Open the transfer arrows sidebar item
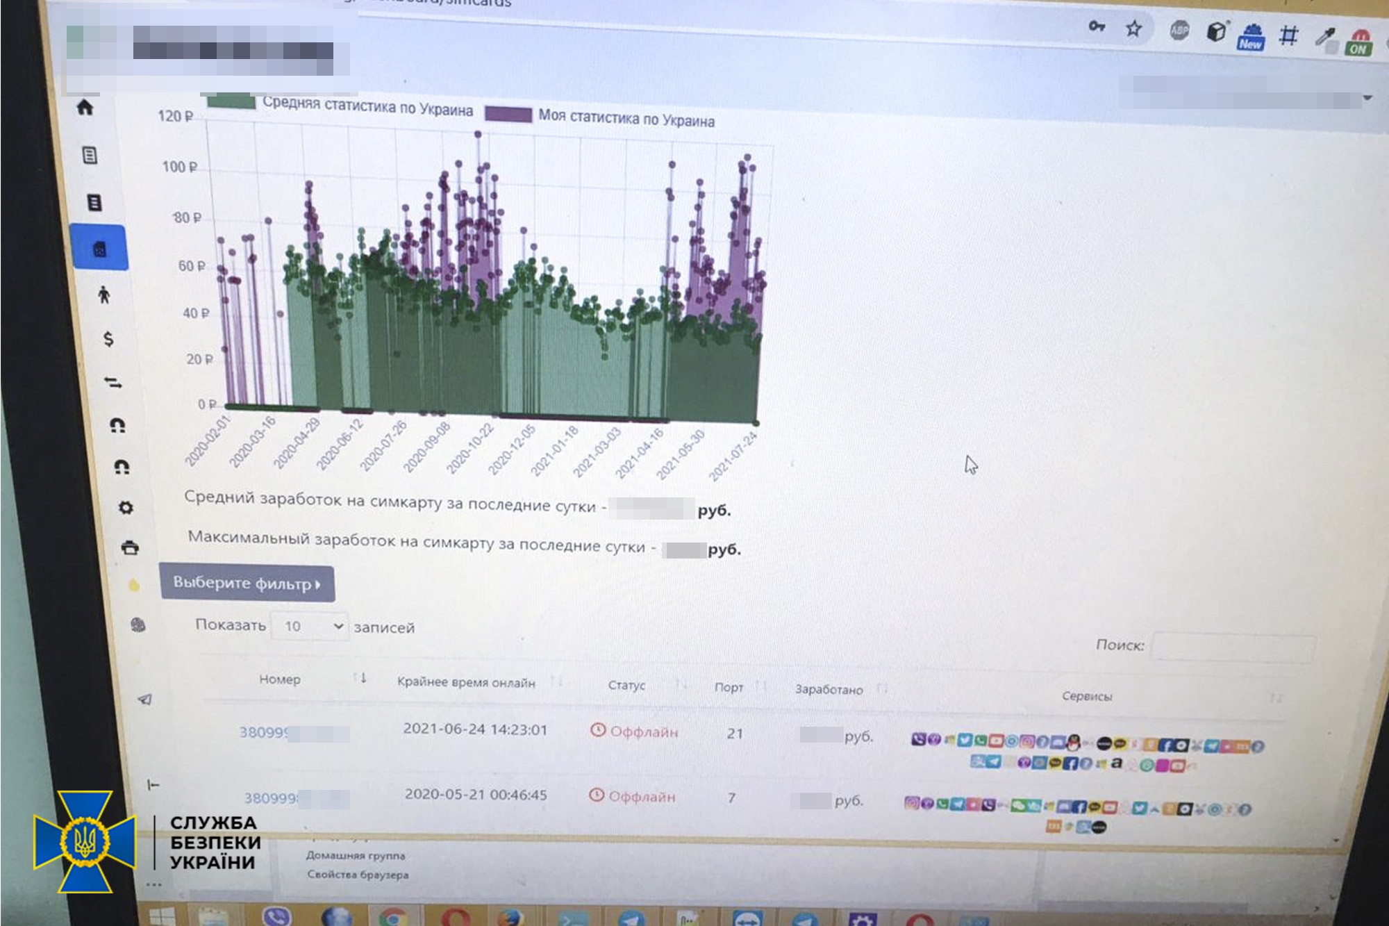The image size is (1389, 926). 113,383
